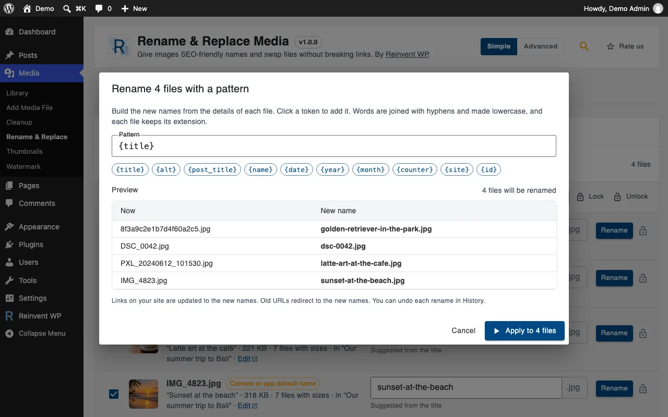Toggle the IMG_4823.jpg row checkbox
Screen dimensions: 668x417
114,394
